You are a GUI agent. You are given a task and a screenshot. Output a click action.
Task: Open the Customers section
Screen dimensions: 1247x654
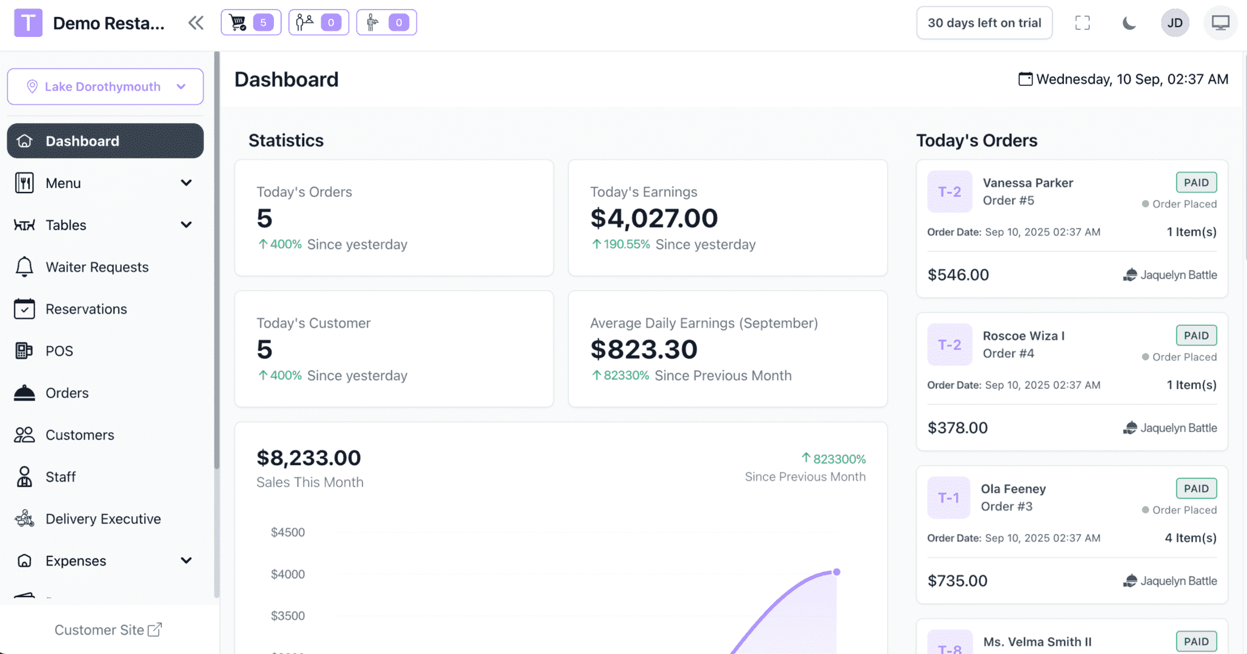point(79,435)
